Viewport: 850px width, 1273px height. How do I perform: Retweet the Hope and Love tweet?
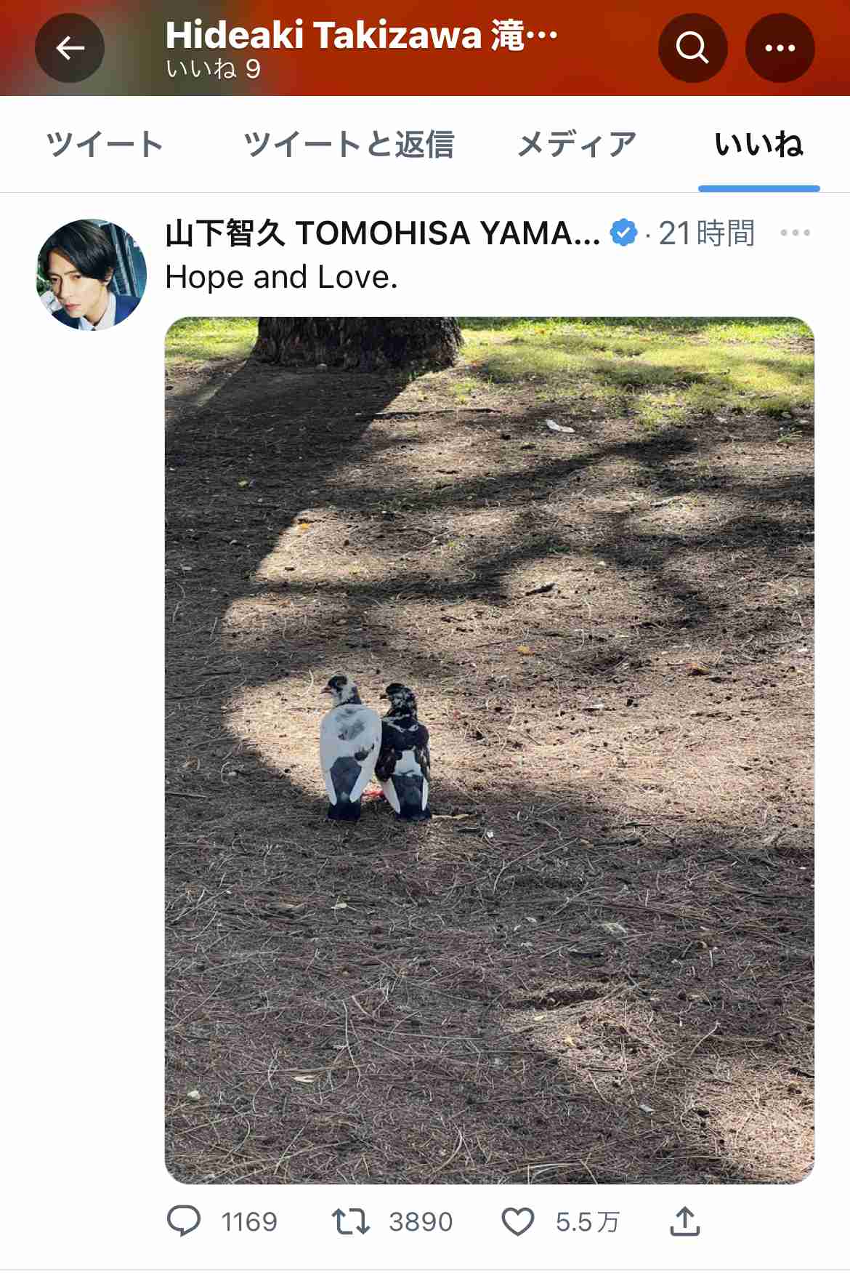[351, 1221]
